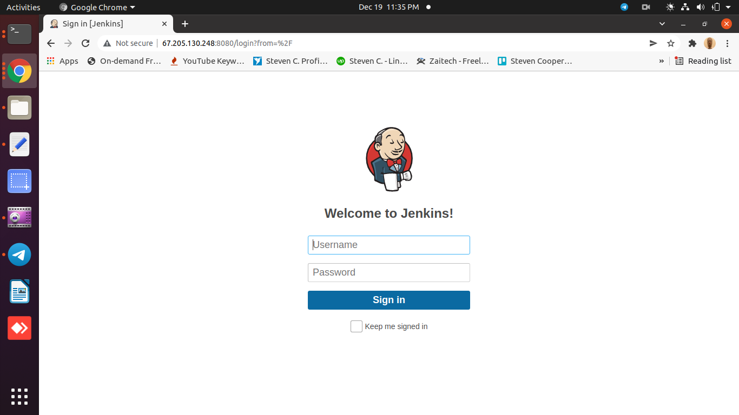The height and width of the screenshot is (415, 739).
Task: Click the Chrome icon in the dock
Action: tap(19, 71)
